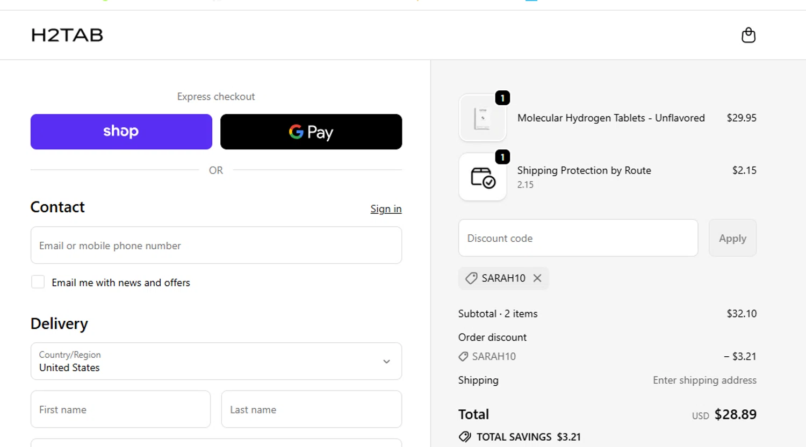
Task: Pay with Google Pay button
Action: (311, 132)
